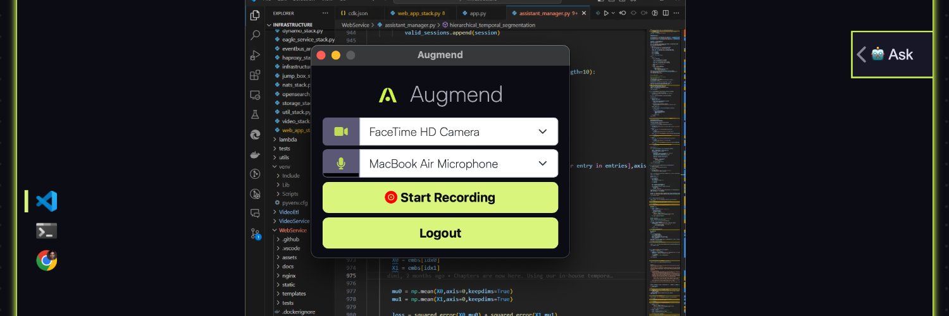The image size is (949, 316).
Task: Collapse the INFRASTRUCTURE section header
Action: 301,25
